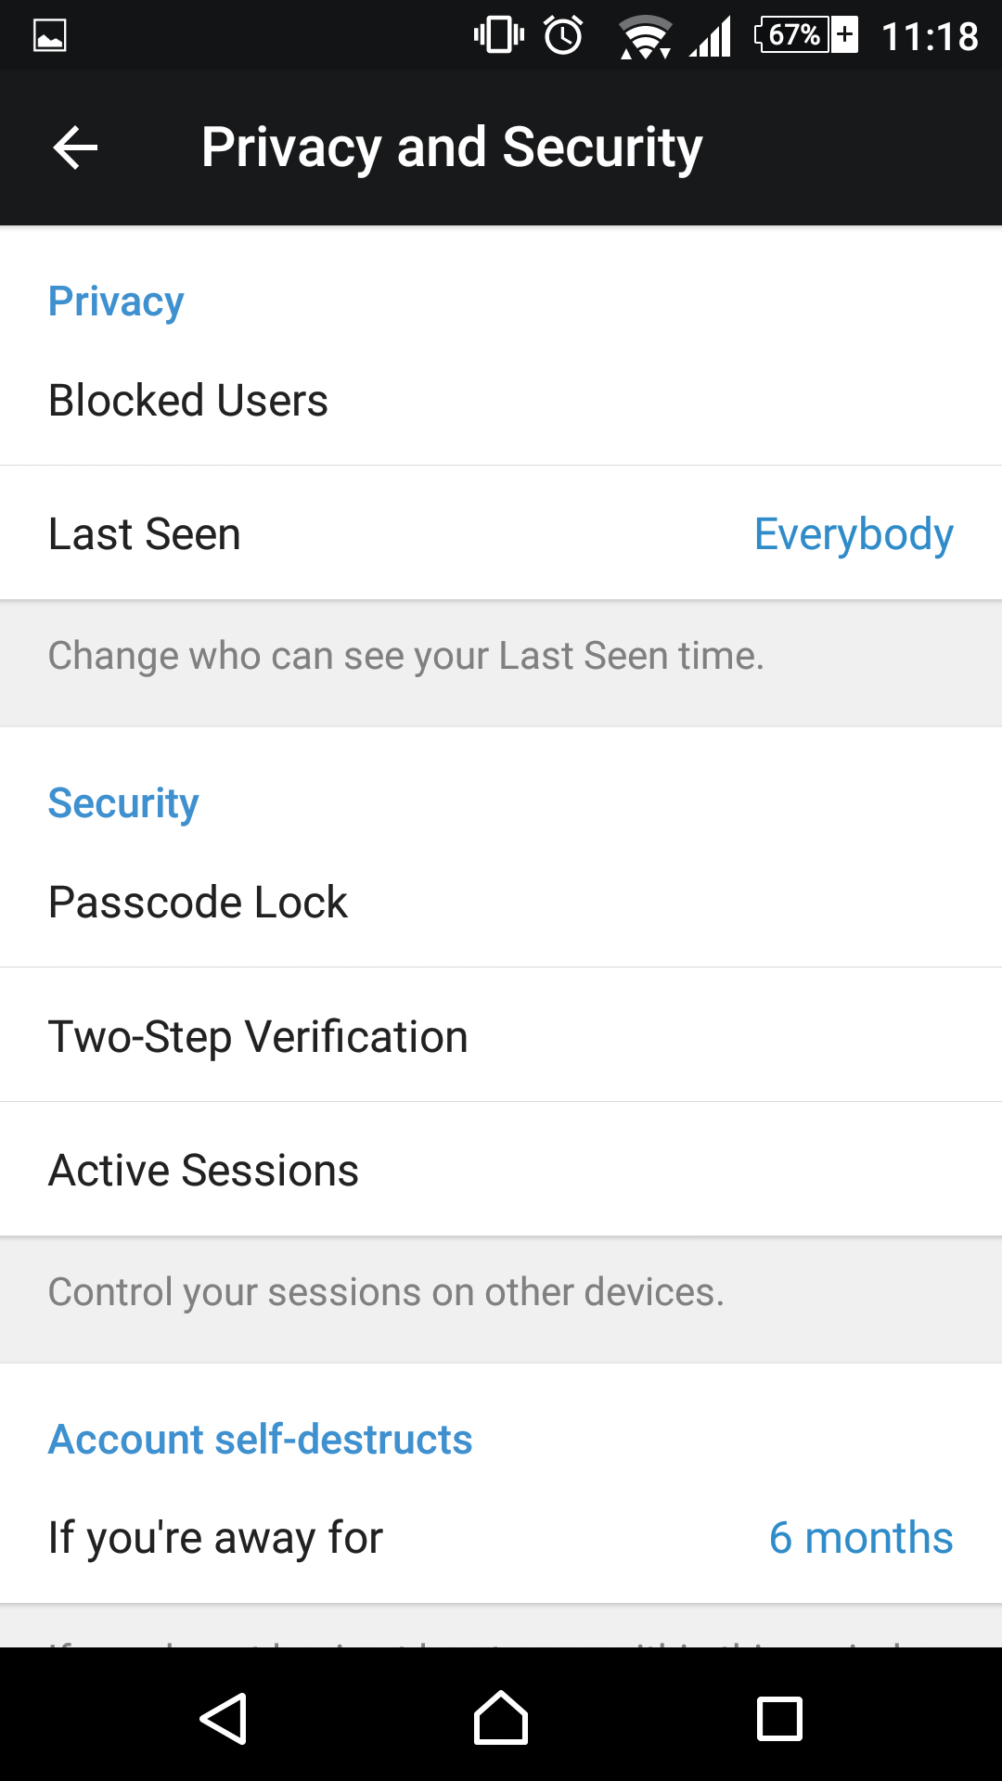Tap the cellular signal strength icon

coord(711,37)
